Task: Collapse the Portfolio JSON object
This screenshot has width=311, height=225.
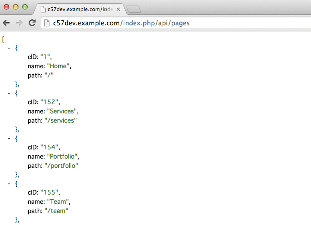Action: click(x=9, y=138)
